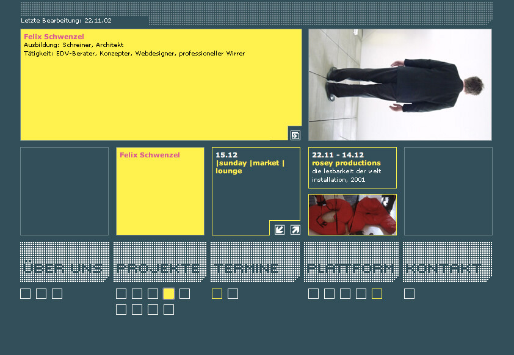Click the 'Letzte Bearbeitung: 22.11.02' text
Screen dimensions: 514x355
pos(66,20)
